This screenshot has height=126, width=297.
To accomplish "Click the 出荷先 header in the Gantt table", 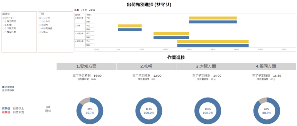I will pos(78,15).
